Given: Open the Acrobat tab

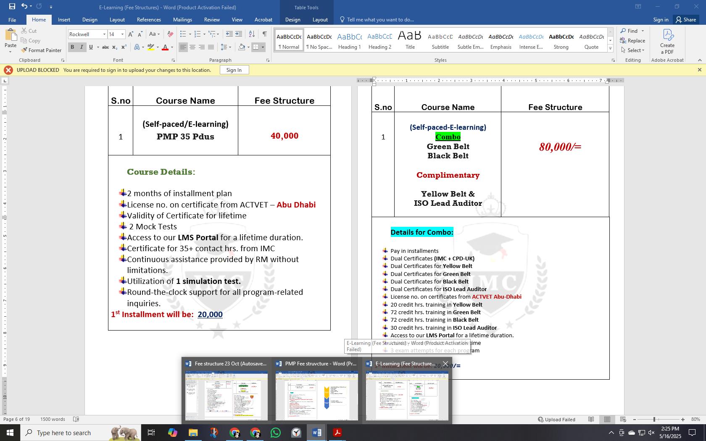Looking at the screenshot, I should [x=263, y=20].
